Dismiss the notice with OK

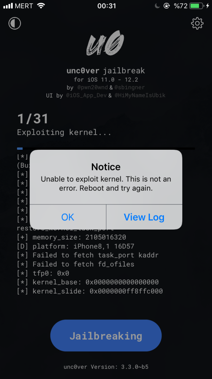pos(67,217)
